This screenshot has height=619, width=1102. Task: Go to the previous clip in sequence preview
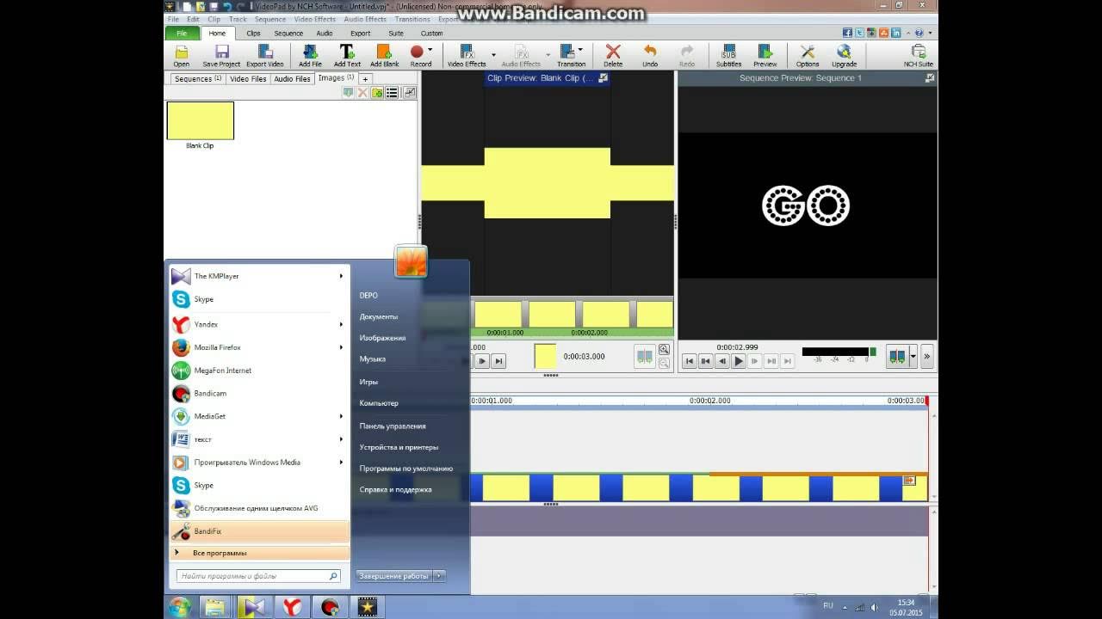[705, 361]
